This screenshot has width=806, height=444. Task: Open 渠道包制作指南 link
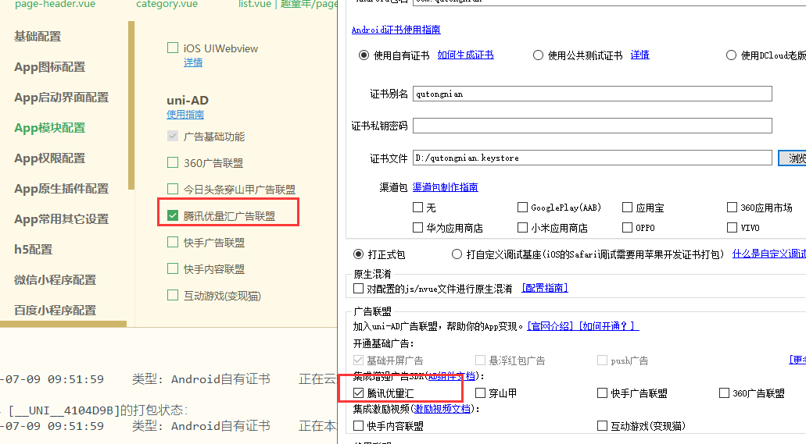pyautogui.click(x=445, y=187)
